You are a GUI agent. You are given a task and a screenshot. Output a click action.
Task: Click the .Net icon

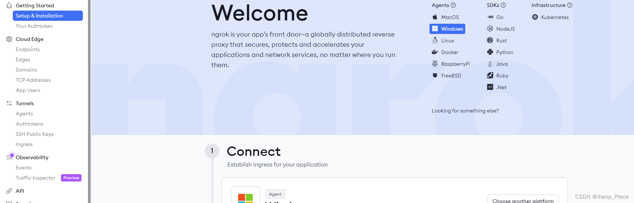coord(490,87)
